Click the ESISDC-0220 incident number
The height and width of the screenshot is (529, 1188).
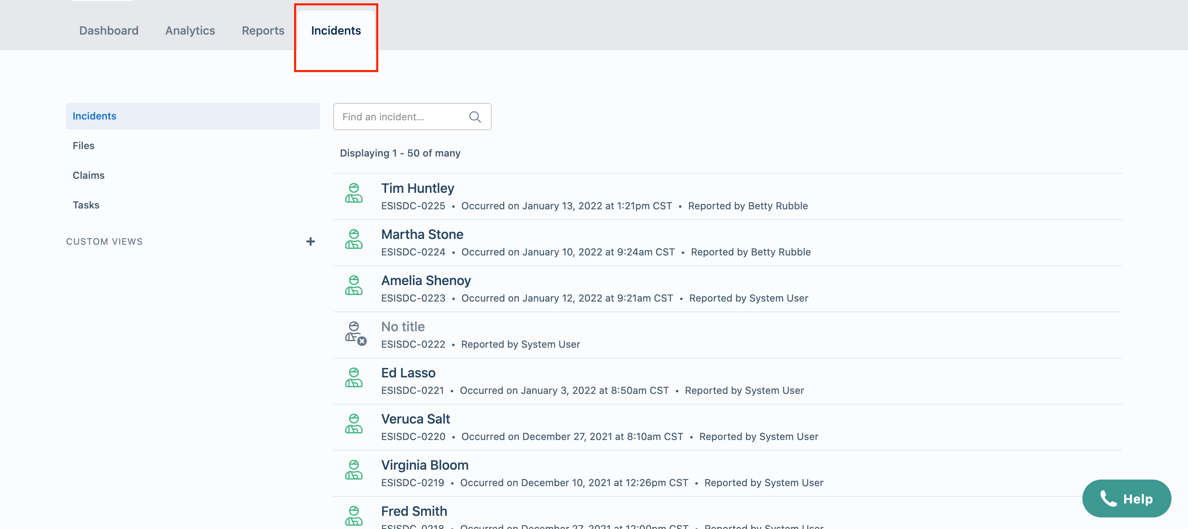pos(413,436)
